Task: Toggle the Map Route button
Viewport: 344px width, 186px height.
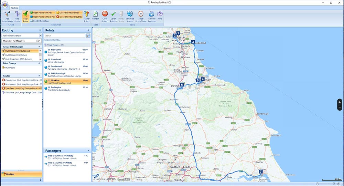Action: click(x=25, y=17)
